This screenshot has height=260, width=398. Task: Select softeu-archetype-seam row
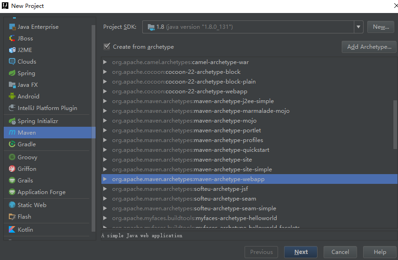click(249, 199)
